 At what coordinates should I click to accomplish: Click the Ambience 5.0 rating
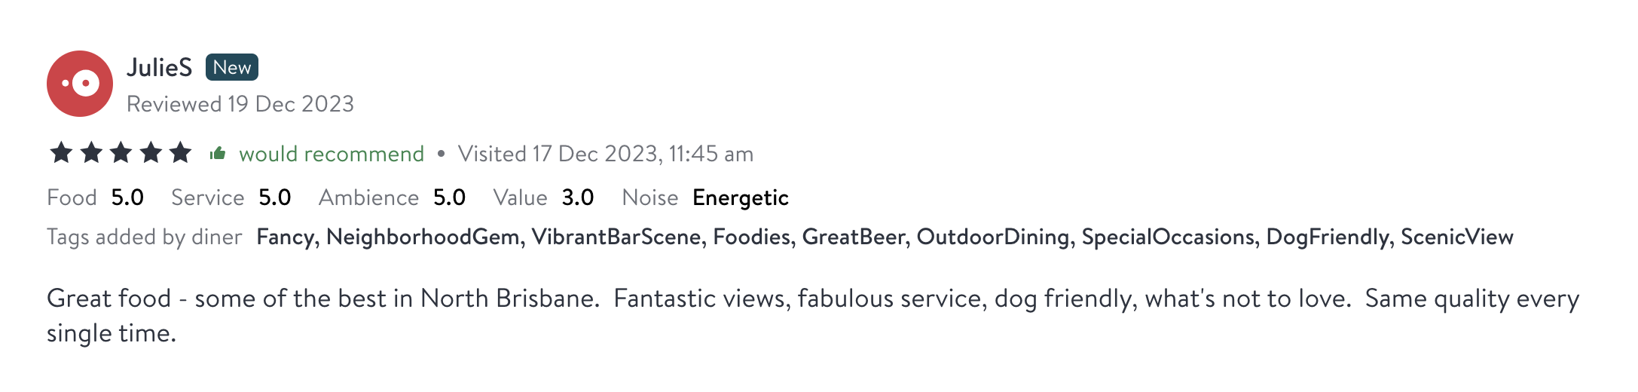[392, 198]
